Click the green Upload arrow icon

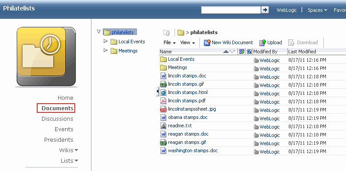(262, 42)
